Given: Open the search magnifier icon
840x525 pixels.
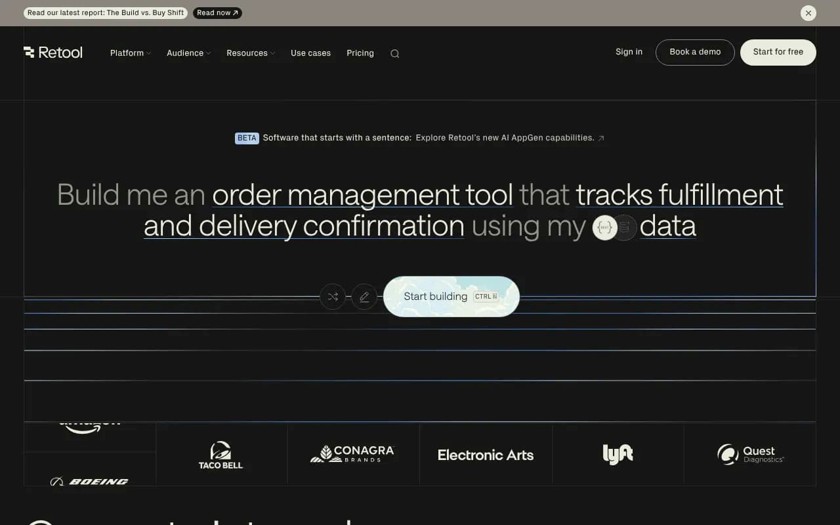Looking at the screenshot, I should [394, 53].
